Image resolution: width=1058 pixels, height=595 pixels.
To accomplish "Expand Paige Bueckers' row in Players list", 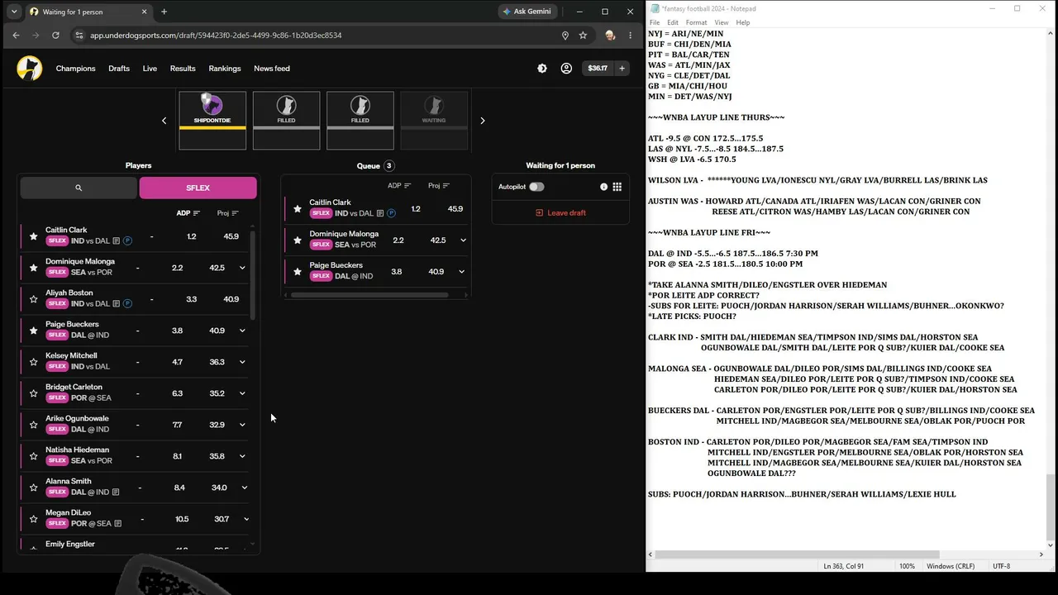I will pos(242,331).
